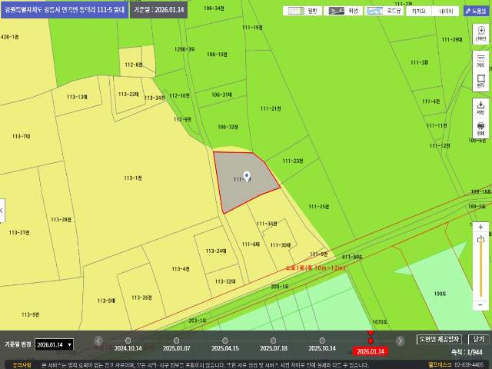Zoom in with the plus button
Image resolution: width=492 pixels, height=369 pixels.
[x=480, y=228]
